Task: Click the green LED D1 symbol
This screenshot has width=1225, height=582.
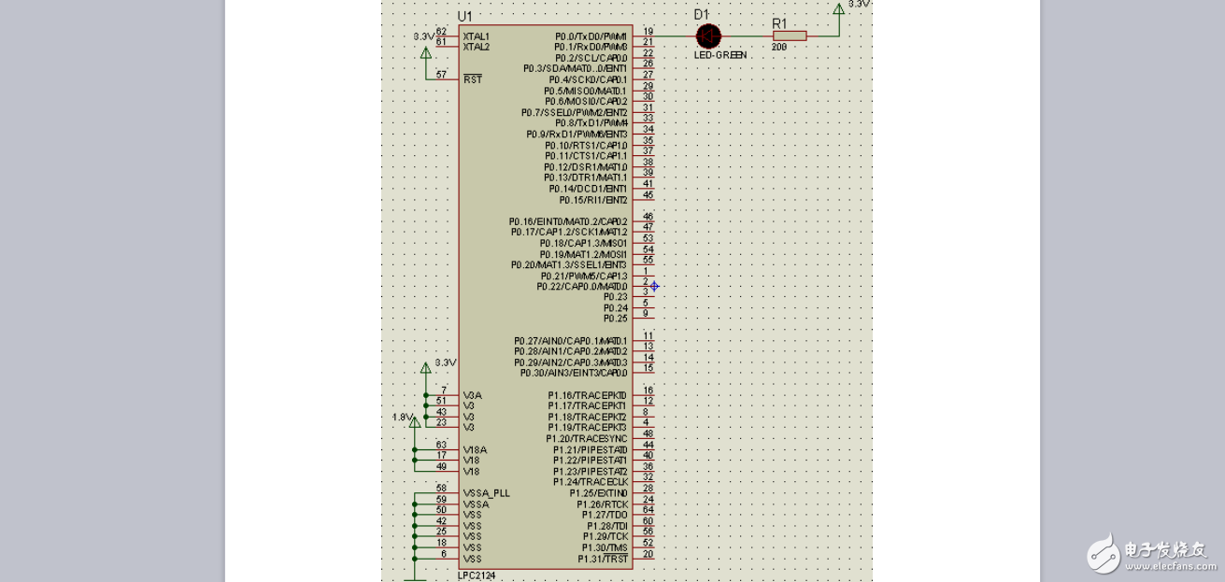Action: pos(708,36)
